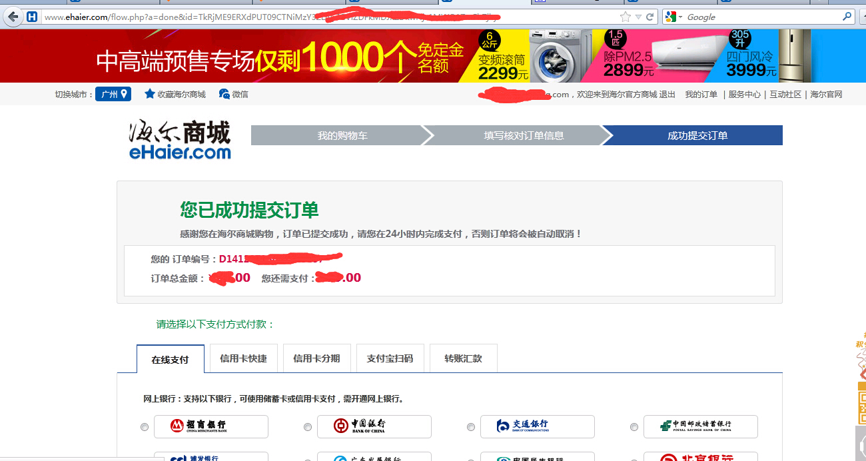Open the Google search engine selector
This screenshot has height=461, width=866.
(673, 17)
